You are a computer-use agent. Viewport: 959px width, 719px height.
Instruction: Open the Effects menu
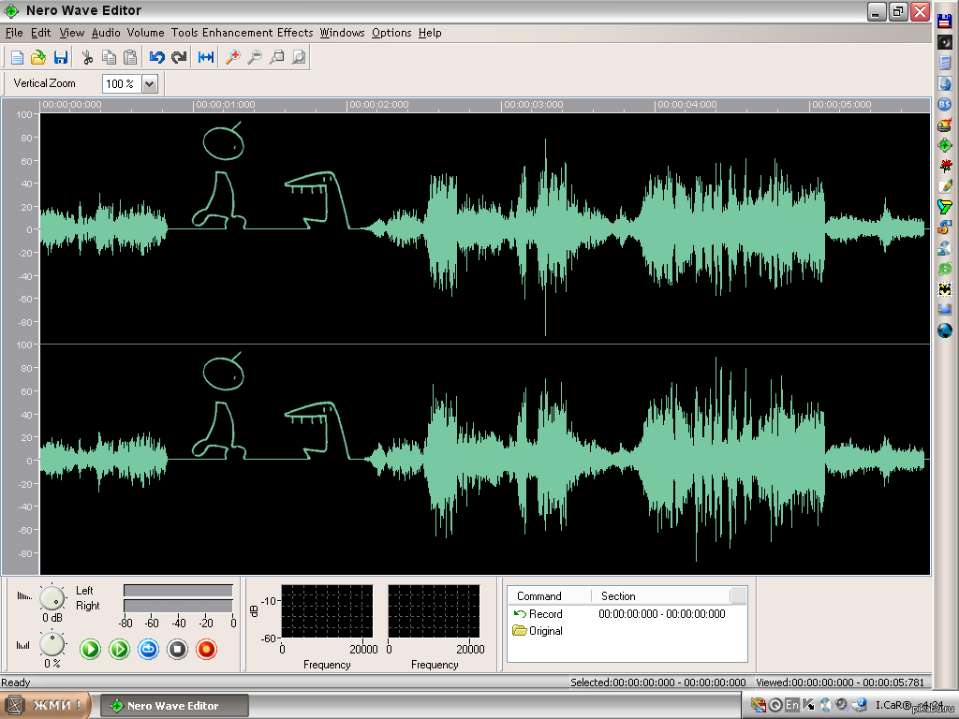click(x=295, y=33)
